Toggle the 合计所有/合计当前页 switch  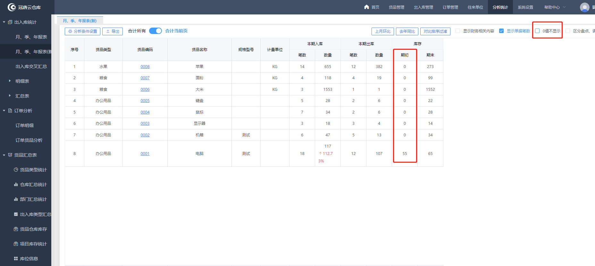tap(155, 31)
